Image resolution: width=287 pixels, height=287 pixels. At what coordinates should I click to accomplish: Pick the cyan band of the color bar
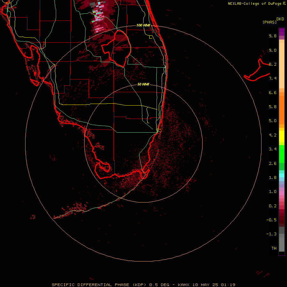click(282, 175)
